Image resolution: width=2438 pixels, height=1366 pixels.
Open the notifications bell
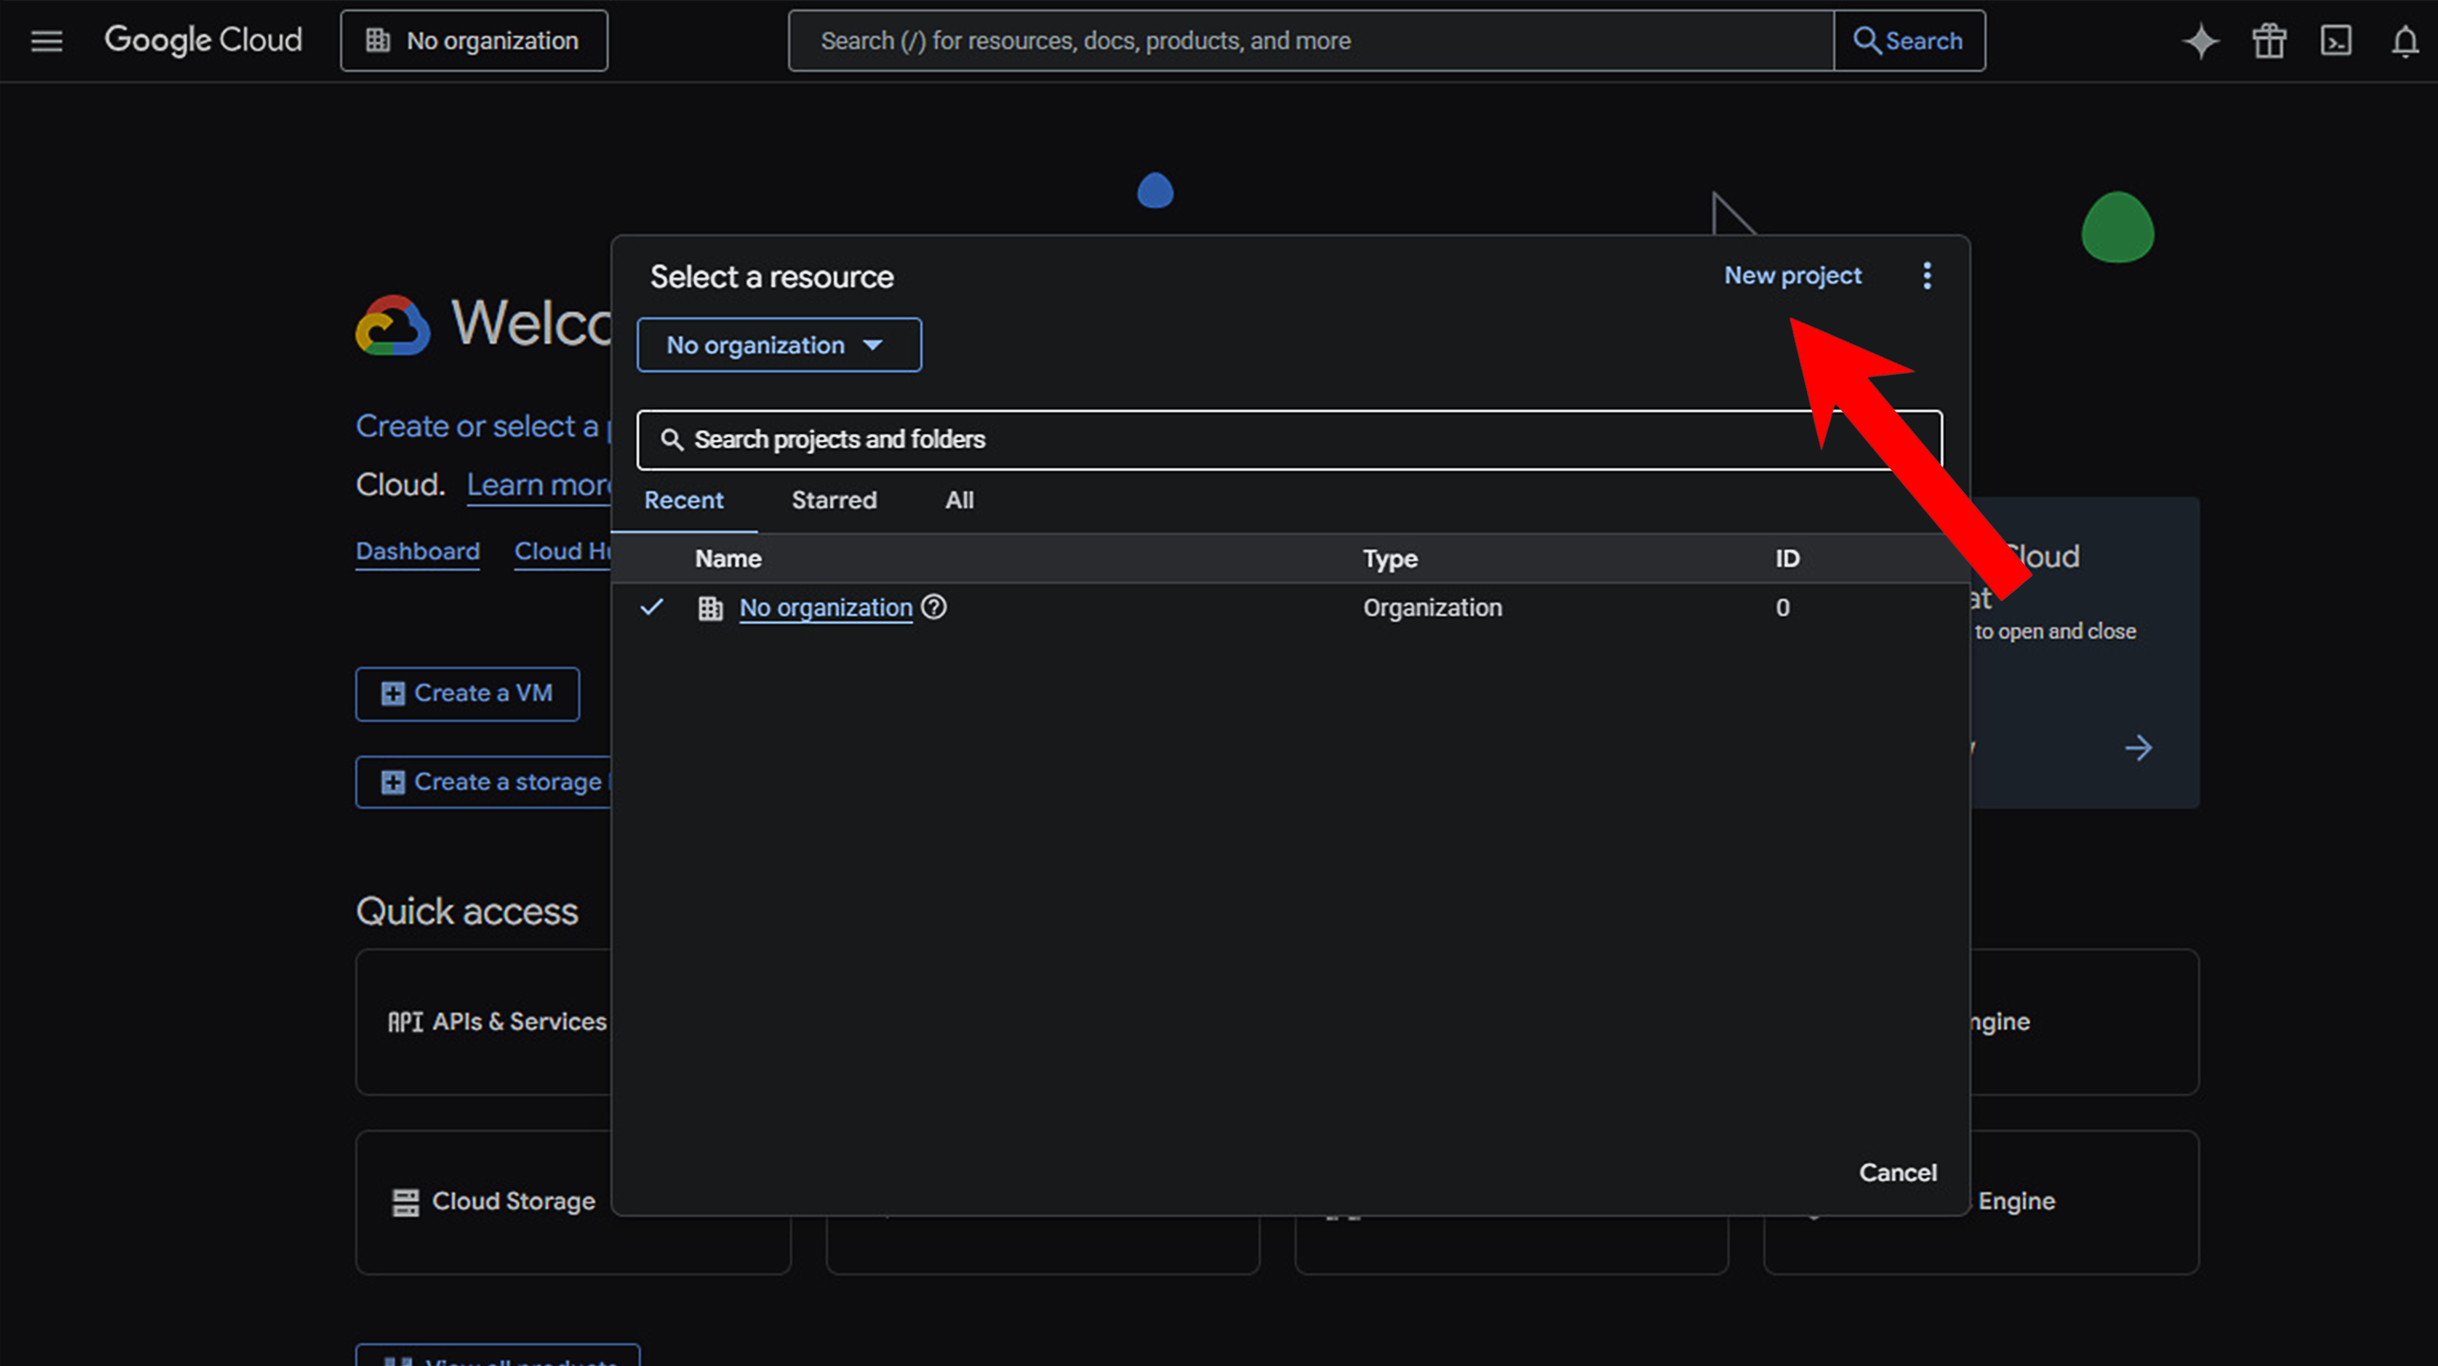[x=2404, y=41]
